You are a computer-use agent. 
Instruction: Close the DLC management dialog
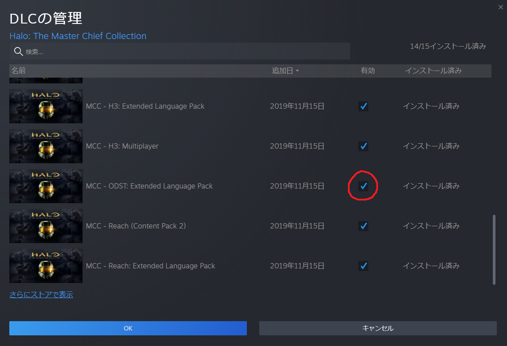pyautogui.click(x=500, y=7)
